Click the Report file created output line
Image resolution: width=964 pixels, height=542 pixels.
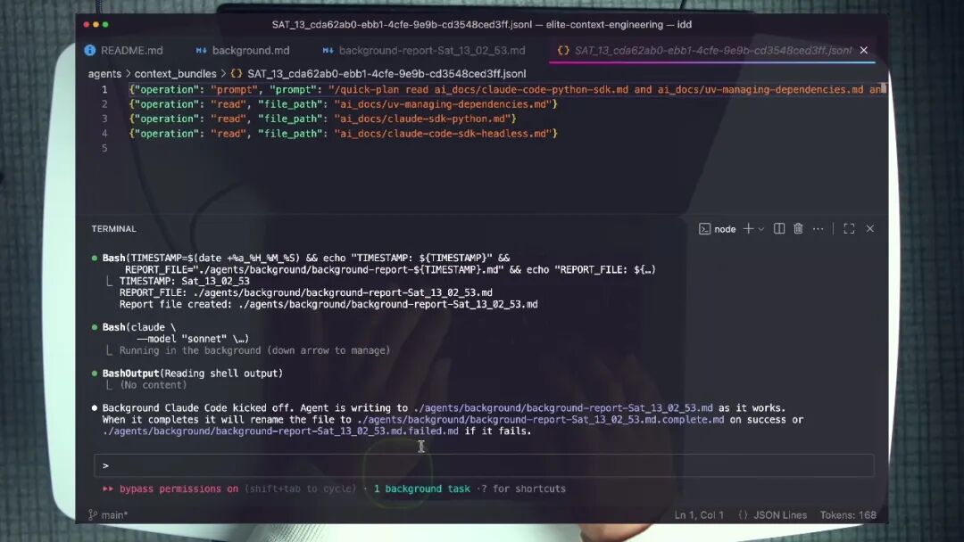click(x=328, y=305)
